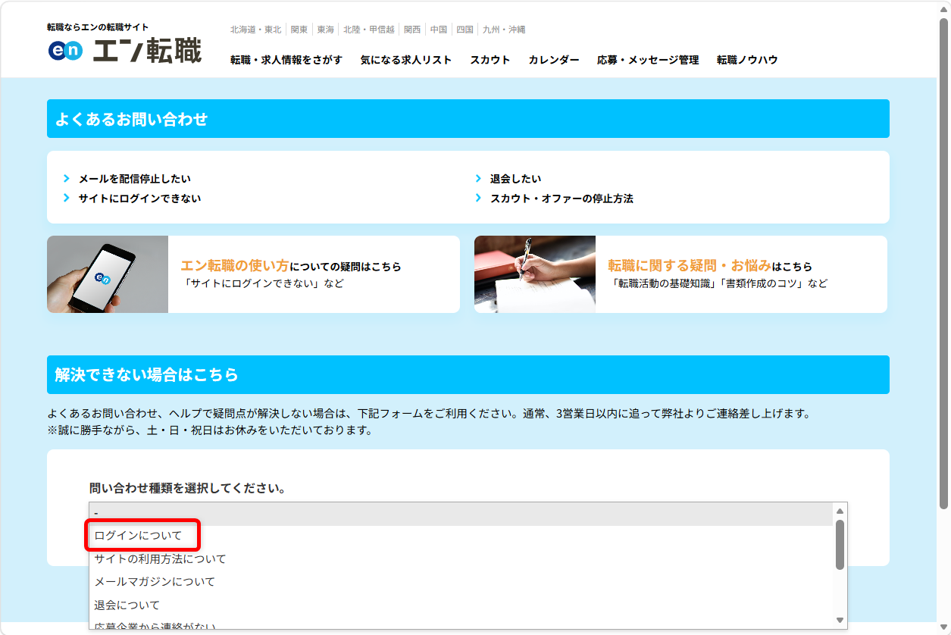Image resolution: width=951 pixels, height=635 pixels.
Task: Open the 東海 region link
Action: [326, 30]
